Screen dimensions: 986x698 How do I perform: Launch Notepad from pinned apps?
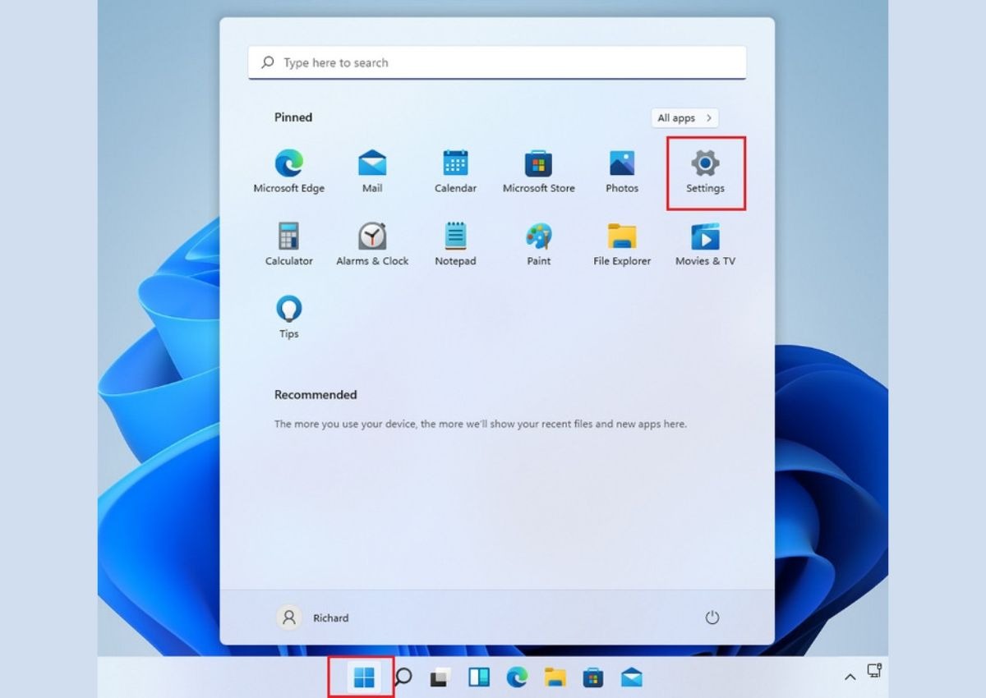pyautogui.click(x=455, y=245)
